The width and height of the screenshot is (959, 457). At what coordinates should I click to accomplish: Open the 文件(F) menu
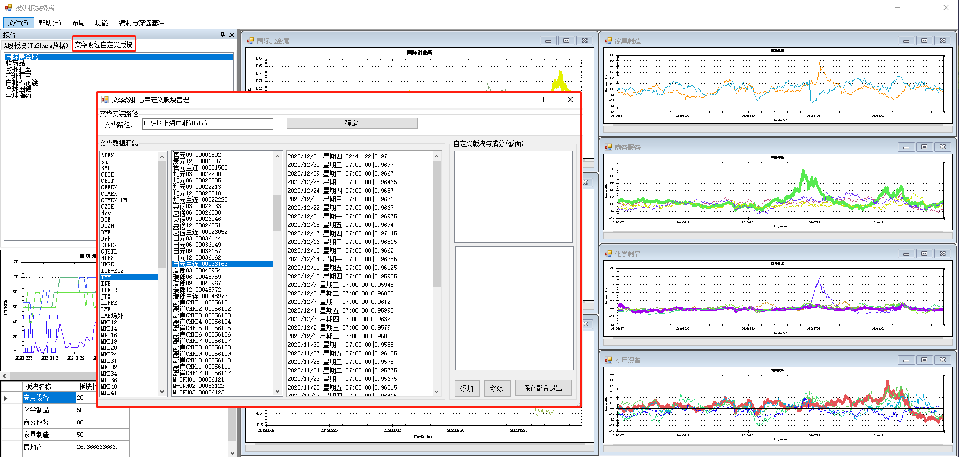(18, 22)
